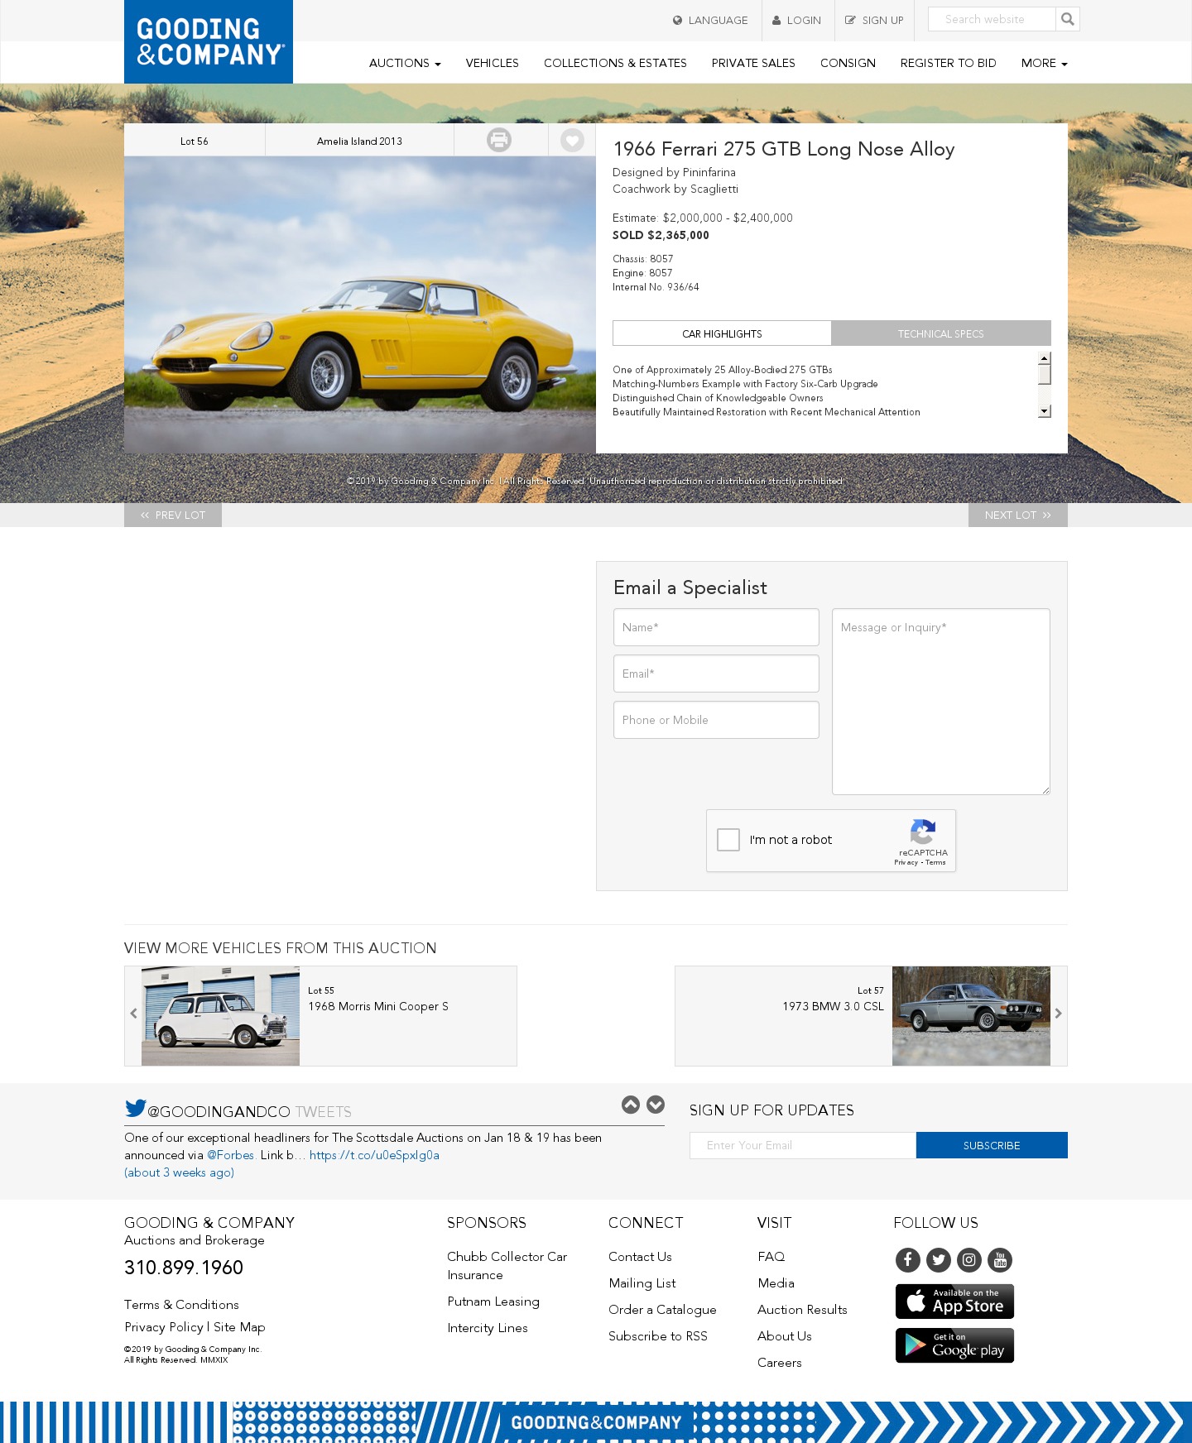Viewport: 1192px width, 1443px height.
Task: Open the YouTube follow icon
Action: coord(1000,1260)
